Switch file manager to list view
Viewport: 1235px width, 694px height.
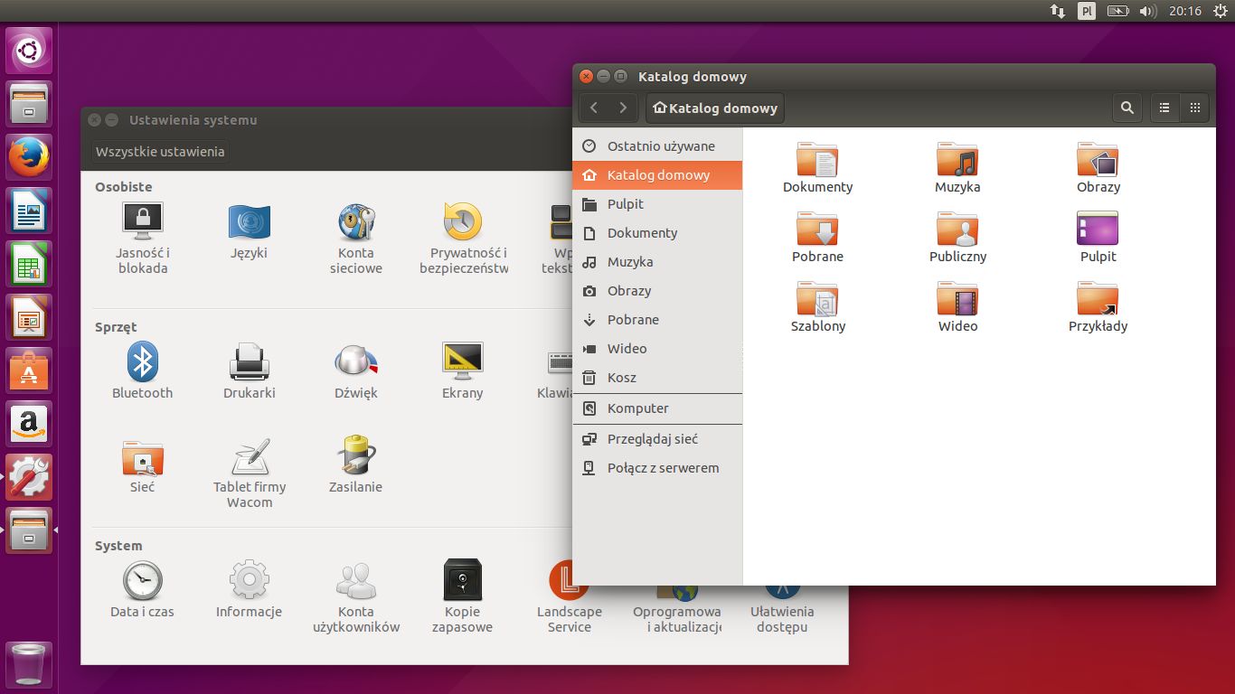[1164, 108]
